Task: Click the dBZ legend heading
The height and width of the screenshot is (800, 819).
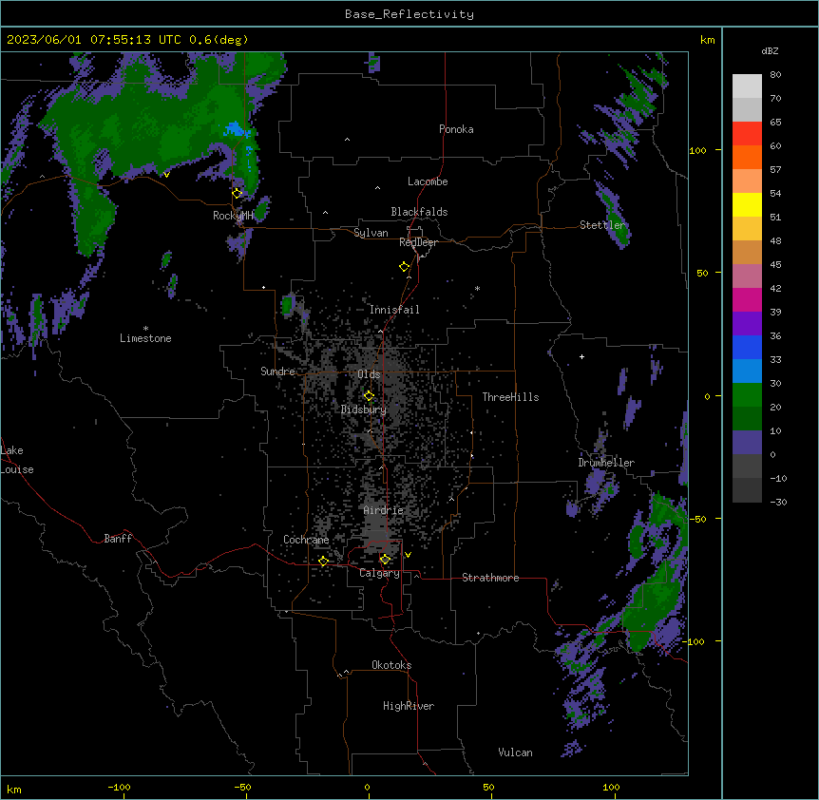Action: tap(770, 50)
